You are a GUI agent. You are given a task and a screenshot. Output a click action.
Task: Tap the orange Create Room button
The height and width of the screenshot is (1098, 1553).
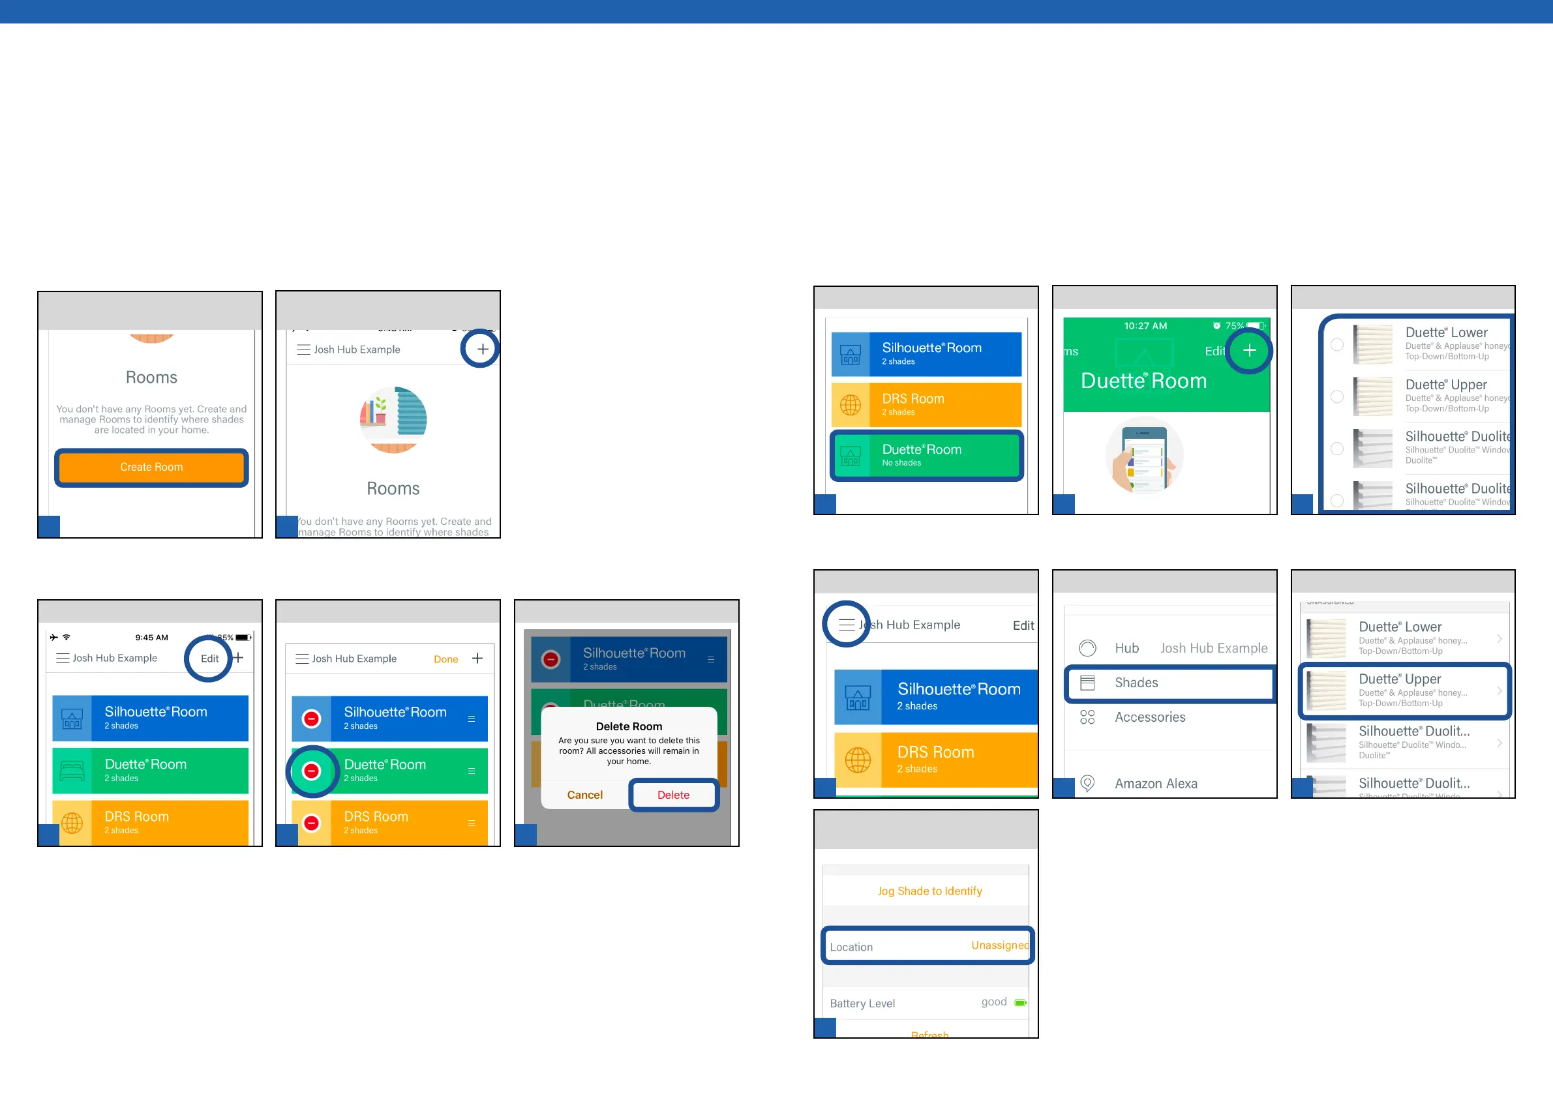pos(151,467)
